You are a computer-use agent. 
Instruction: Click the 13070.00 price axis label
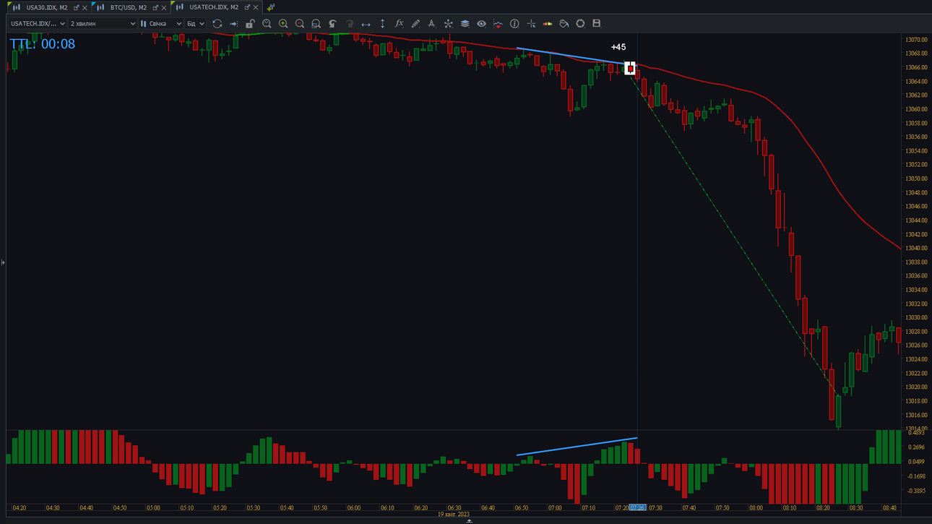[916, 40]
